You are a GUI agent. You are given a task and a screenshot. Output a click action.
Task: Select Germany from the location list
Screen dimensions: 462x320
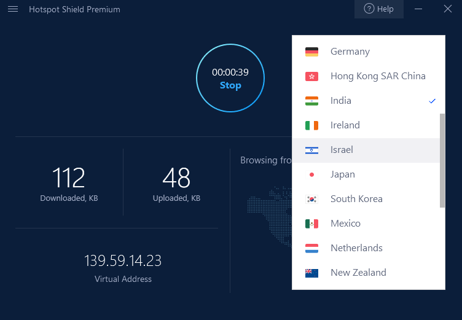click(x=366, y=52)
